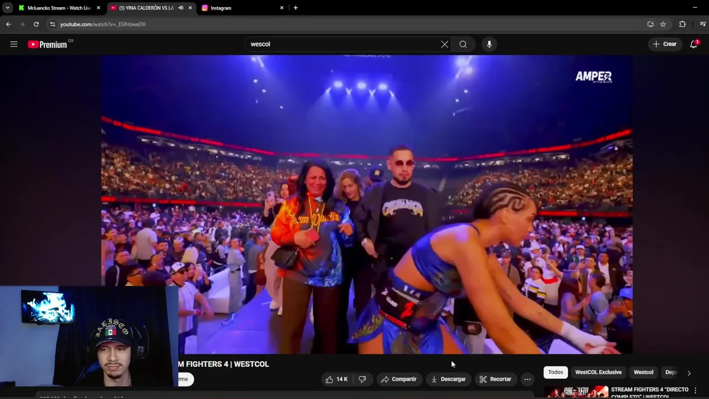The image size is (709, 399).
Task: Open a new browser tab
Action: tap(295, 8)
